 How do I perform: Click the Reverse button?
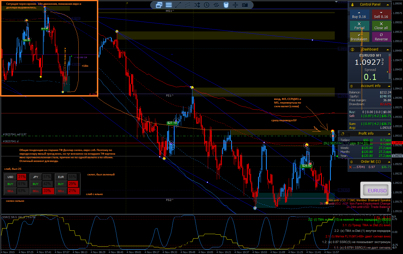pos(381,37)
